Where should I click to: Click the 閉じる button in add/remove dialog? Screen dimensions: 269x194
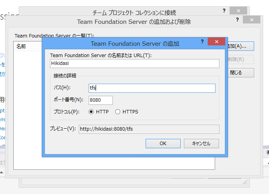click(240, 73)
